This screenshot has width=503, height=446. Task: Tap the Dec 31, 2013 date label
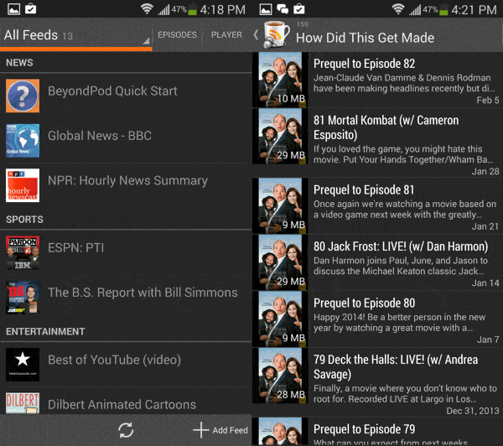click(473, 411)
